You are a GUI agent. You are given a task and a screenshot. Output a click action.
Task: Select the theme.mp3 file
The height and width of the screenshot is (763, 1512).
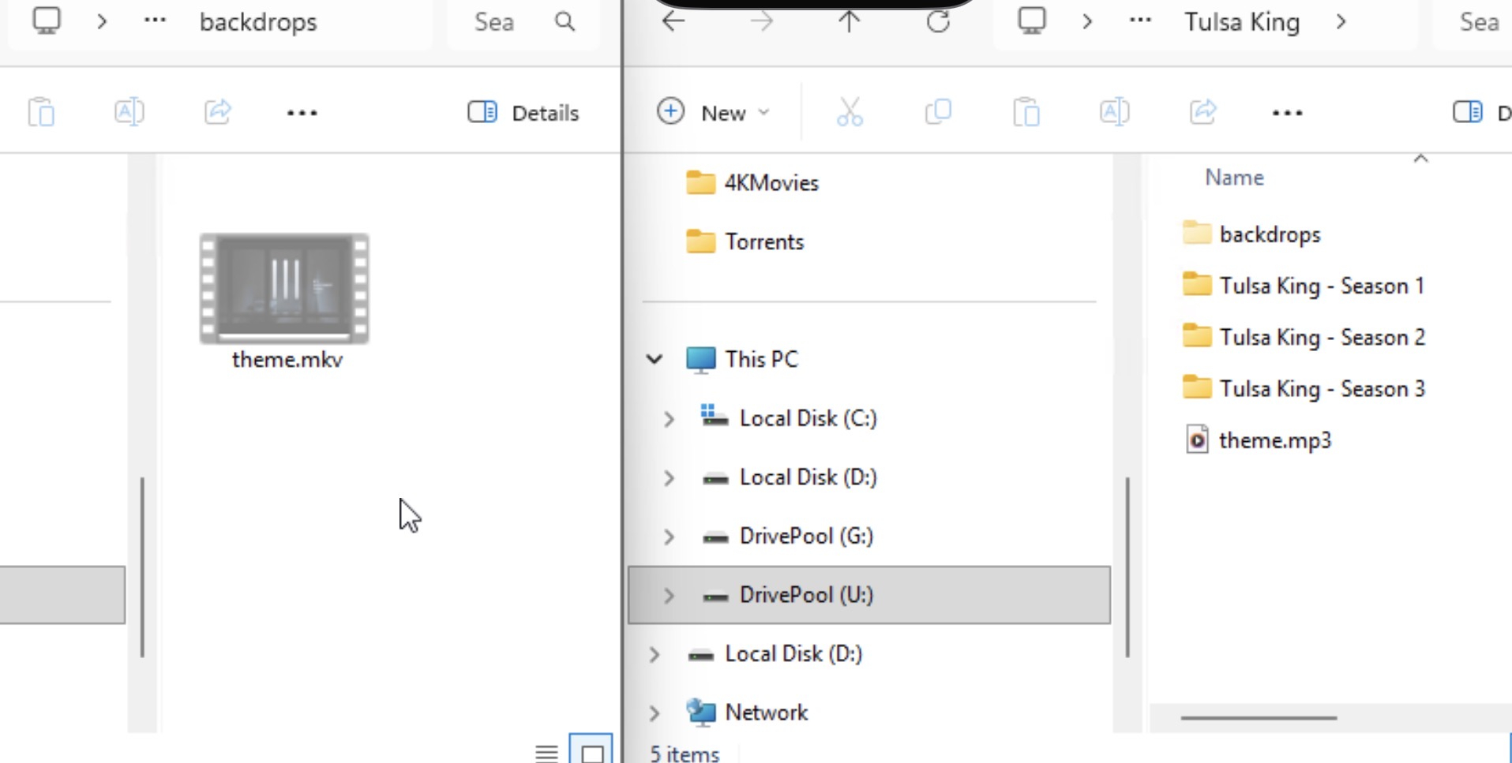pyautogui.click(x=1258, y=439)
